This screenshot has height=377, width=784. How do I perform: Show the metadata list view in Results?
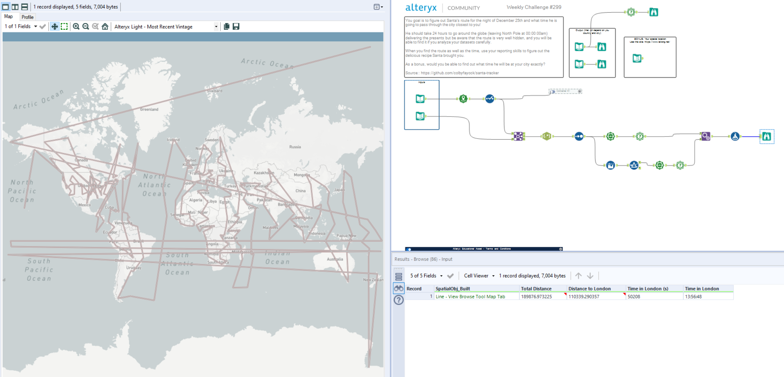click(398, 276)
